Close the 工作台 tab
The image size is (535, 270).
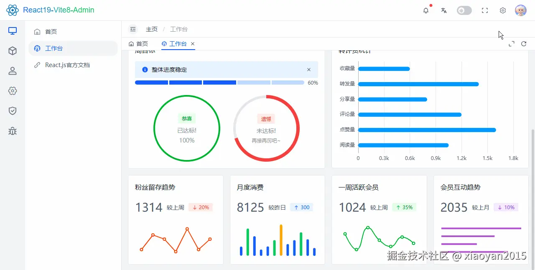point(193,44)
